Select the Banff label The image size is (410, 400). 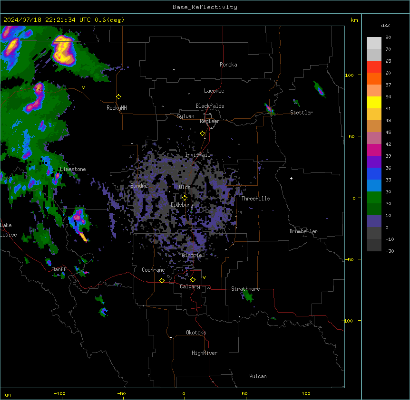[59, 269]
